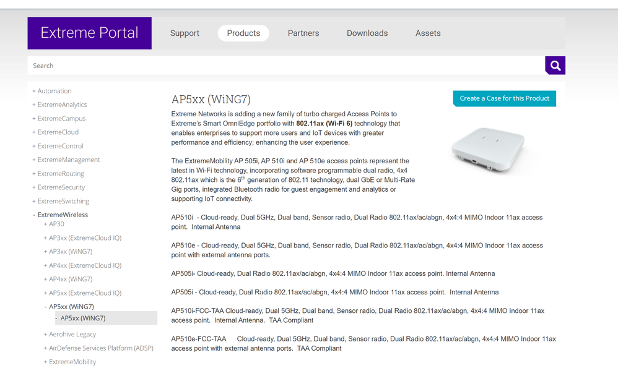Select the highlighted AP5xx (WiNG7) child item
This screenshot has width=618, height=368.
[x=106, y=318]
